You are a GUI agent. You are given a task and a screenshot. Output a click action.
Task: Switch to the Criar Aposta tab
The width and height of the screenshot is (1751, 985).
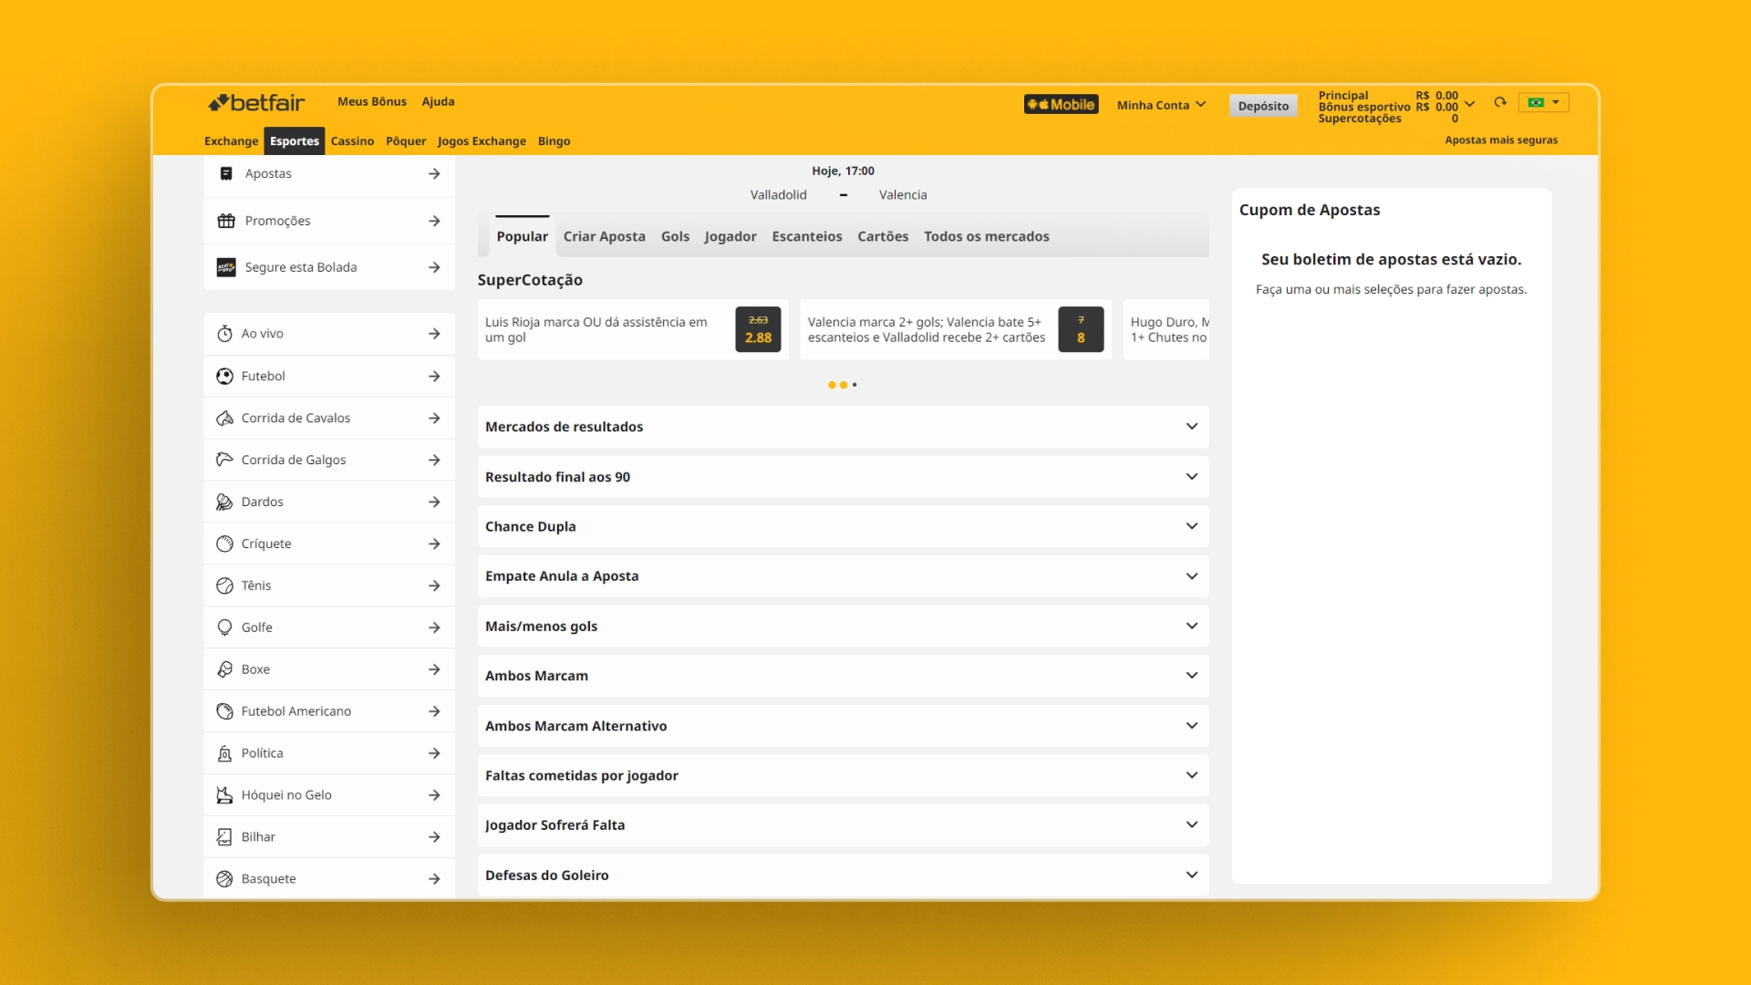[x=604, y=236]
